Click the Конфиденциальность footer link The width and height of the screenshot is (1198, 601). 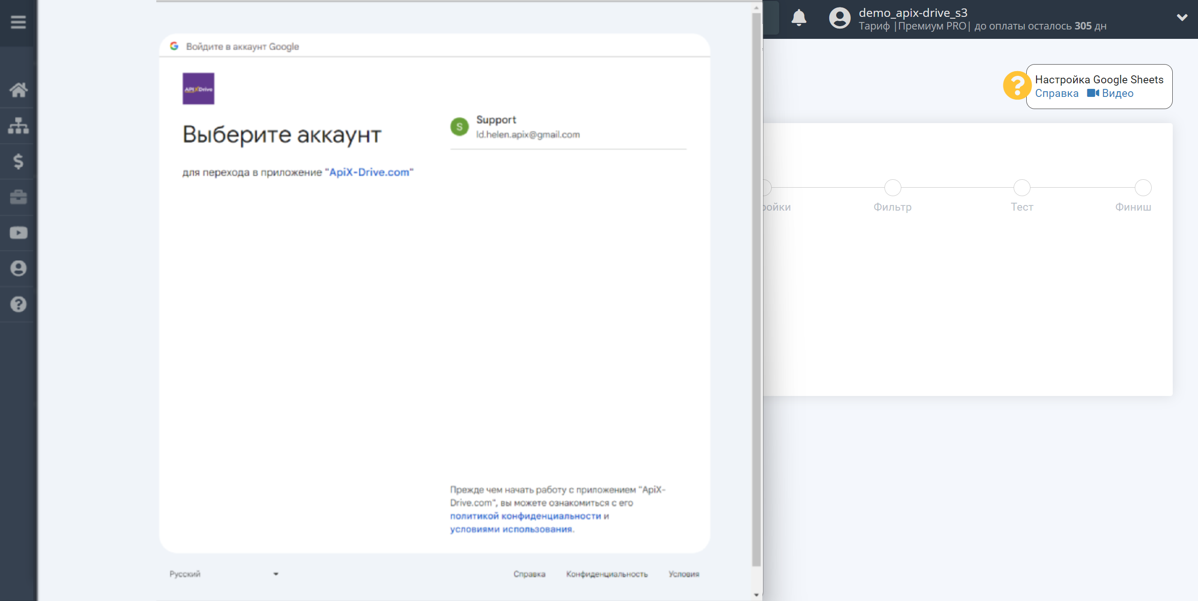point(607,574)
